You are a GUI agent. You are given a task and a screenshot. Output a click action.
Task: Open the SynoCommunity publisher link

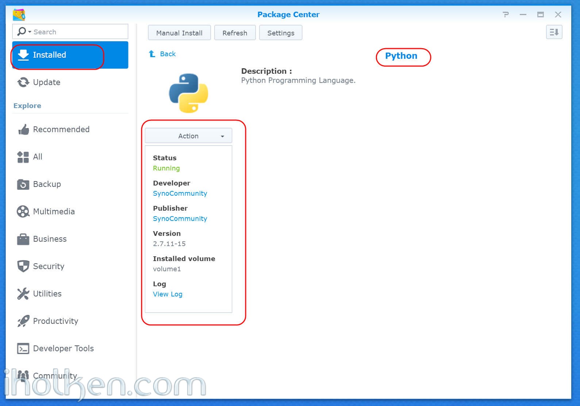click(x=180, y=218)
